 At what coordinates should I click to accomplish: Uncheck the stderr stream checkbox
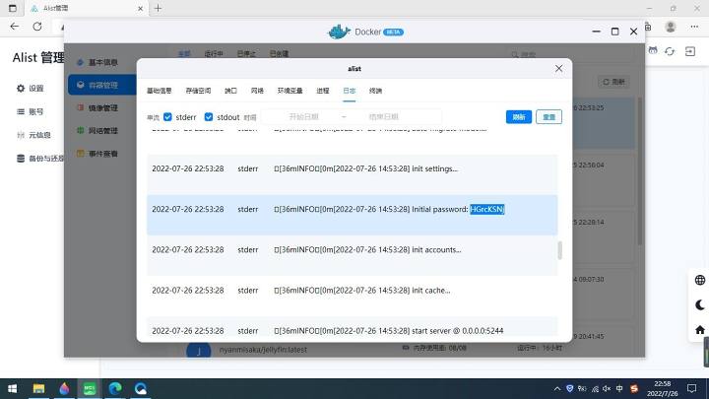click(167, 117)
